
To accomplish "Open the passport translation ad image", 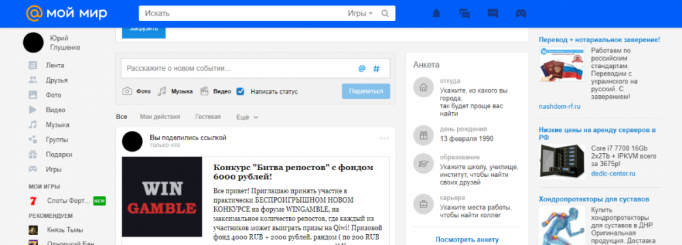I will (562, 64).
